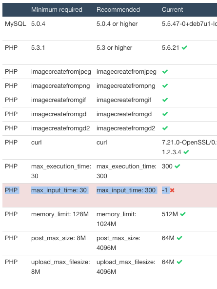The width and height of the screenshot is (217, 289).
Task: Click the imagecreatefrompng green checkmark
Action: pyautogui.click(x=165, y=86)
